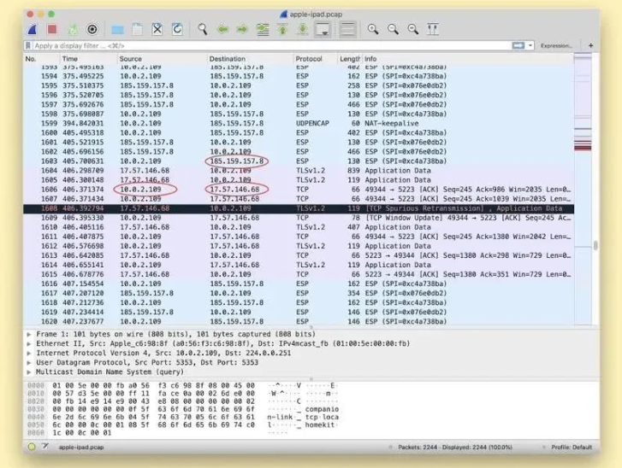Open the capture options gear icon

92,29
